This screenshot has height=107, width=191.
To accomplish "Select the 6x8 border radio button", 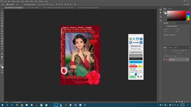I will click(x=130, y=72).
